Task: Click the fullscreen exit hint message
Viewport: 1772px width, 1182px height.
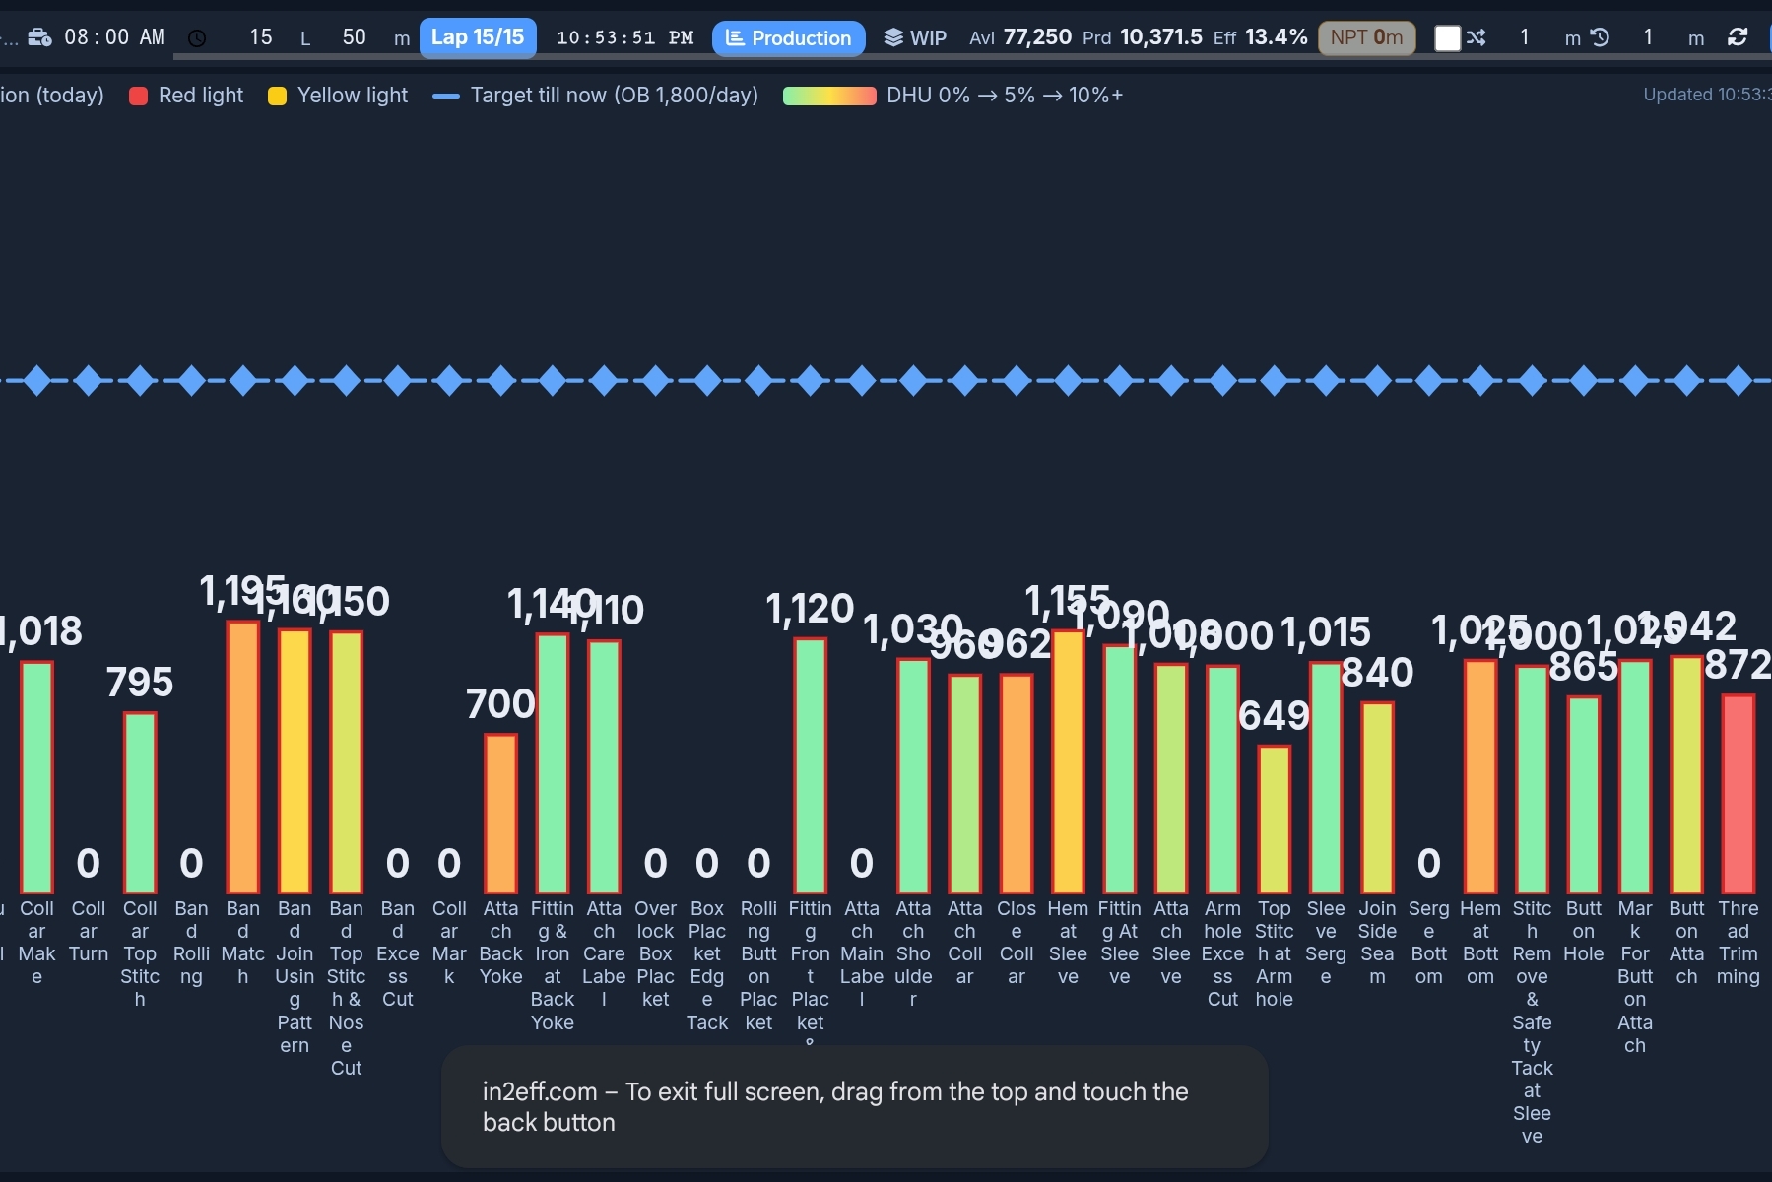Action: click(x=854, y=1107)
